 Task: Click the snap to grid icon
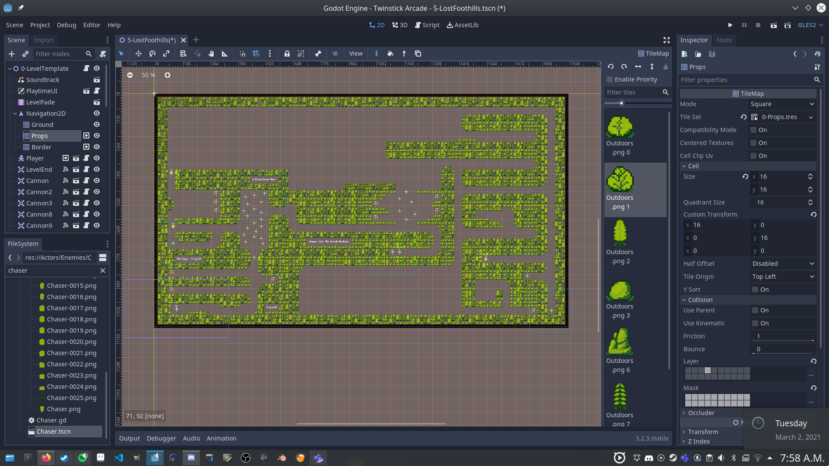(256, 54)
